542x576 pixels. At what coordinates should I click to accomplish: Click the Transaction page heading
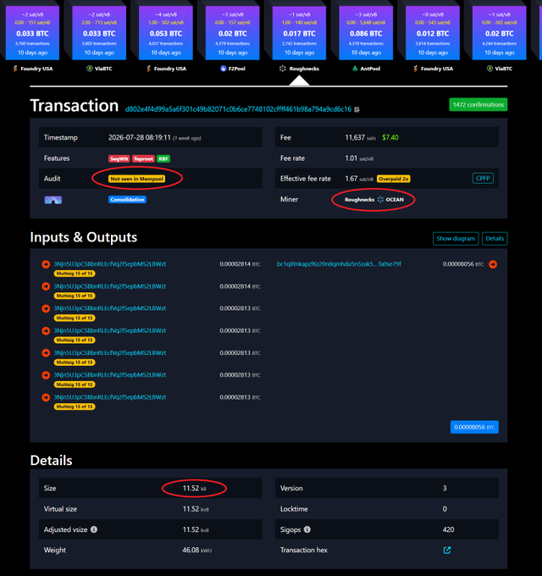75,105
